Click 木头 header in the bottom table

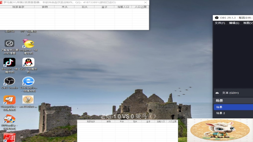tap(122, 121)
